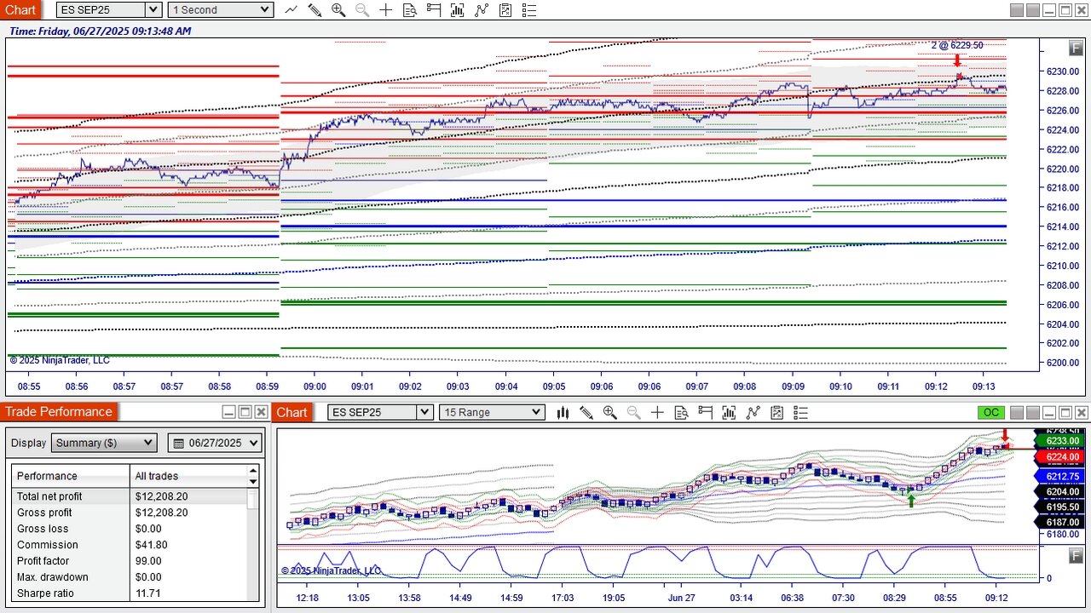Toggle Chart Trader in the 15 Range chart

705,412
